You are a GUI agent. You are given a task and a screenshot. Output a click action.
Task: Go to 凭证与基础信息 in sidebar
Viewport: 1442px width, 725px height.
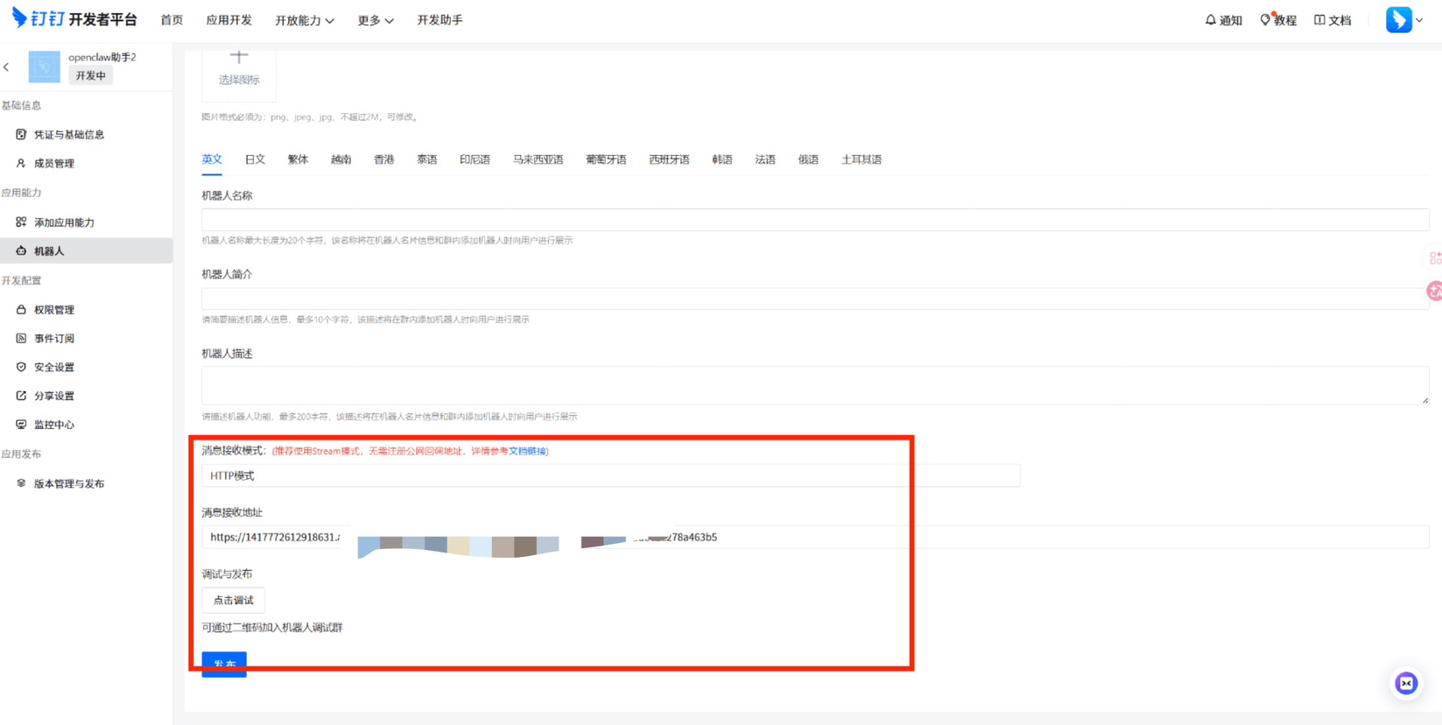(x=68, y=135)
